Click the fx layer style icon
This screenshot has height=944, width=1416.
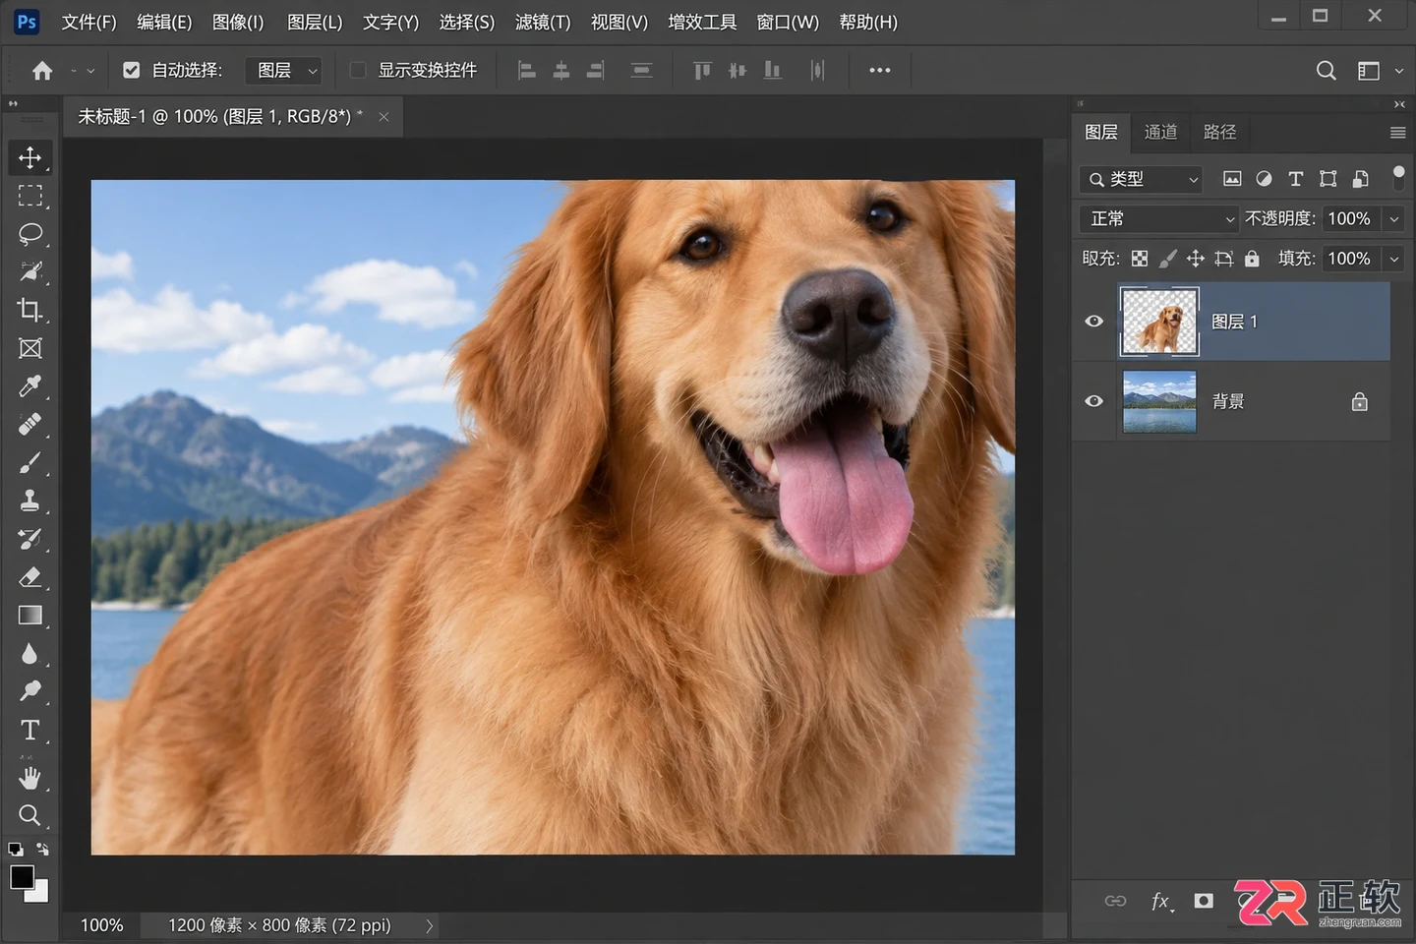(x=1161, y=901)
